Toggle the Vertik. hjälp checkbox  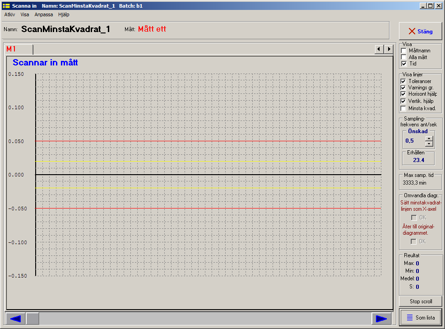coord(403,101)
